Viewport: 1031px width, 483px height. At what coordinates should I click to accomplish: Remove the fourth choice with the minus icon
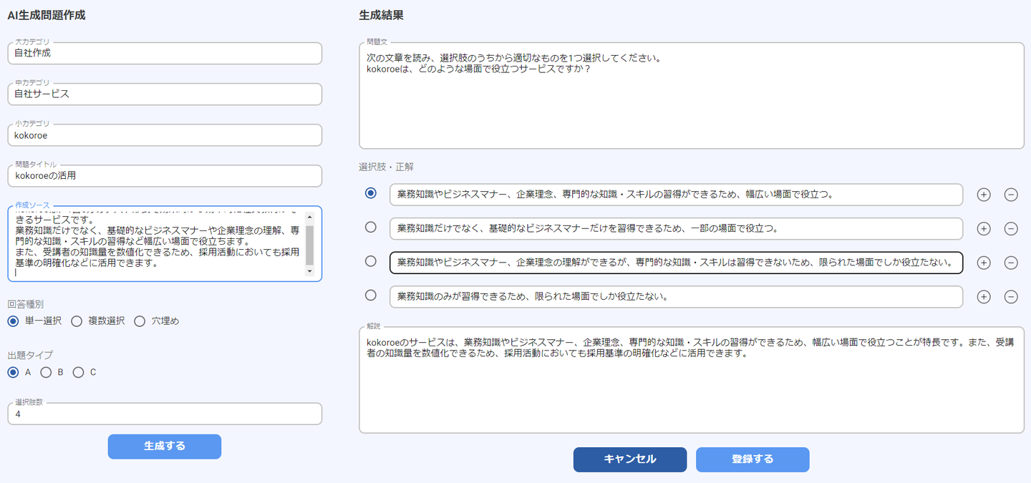1011,297
